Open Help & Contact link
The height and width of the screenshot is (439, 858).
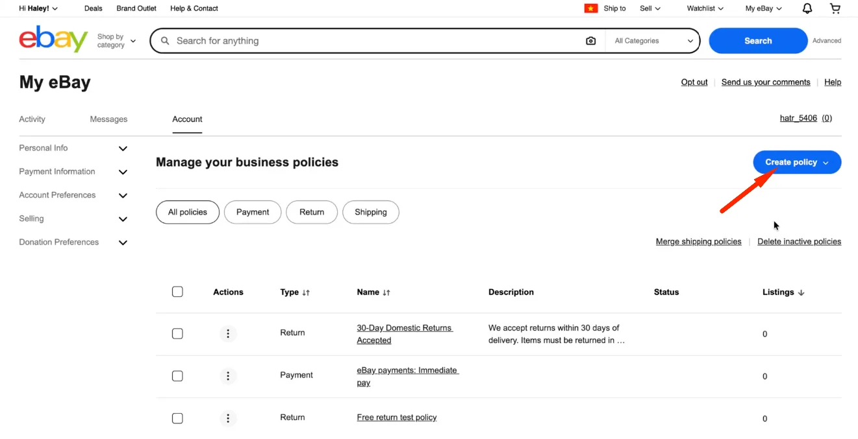194,8
